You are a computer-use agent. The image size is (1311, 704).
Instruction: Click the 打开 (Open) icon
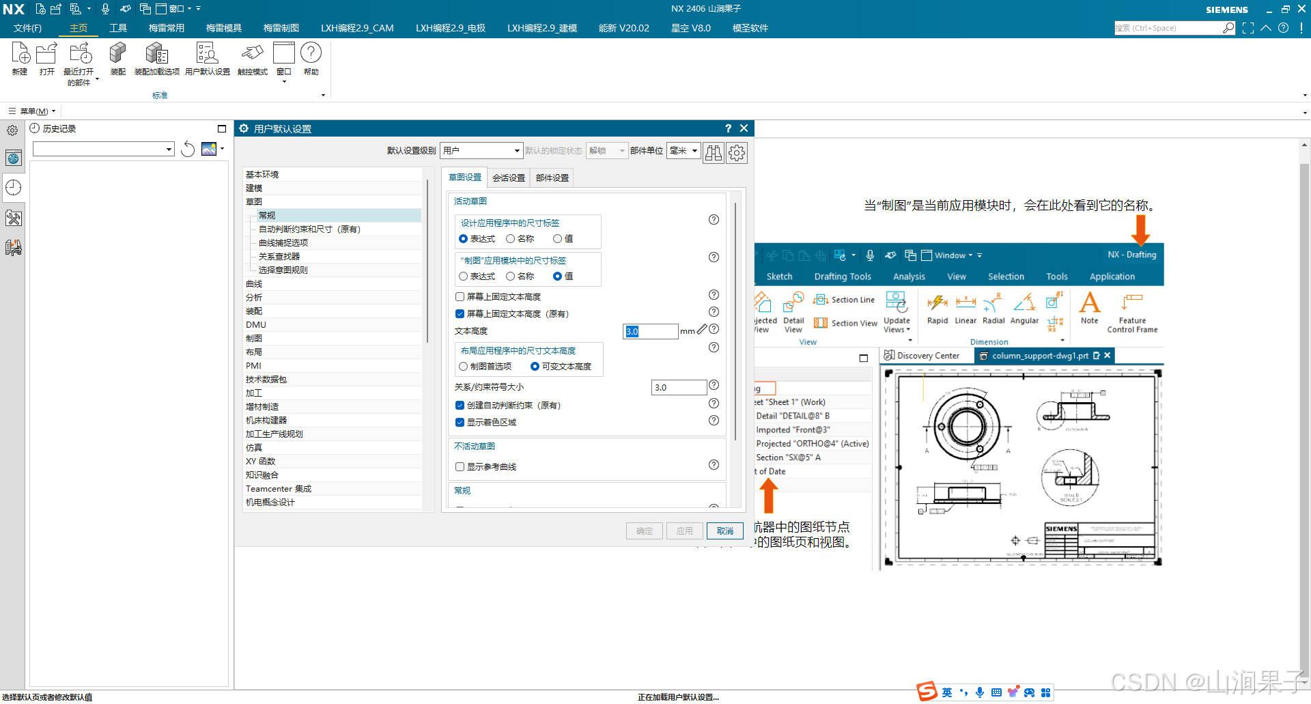click(x=46, y=53)
